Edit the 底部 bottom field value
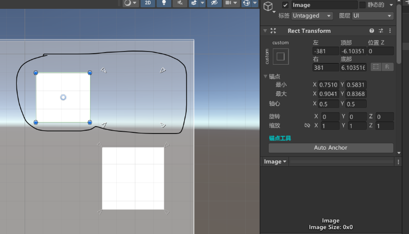 click(x=353, y=68)
